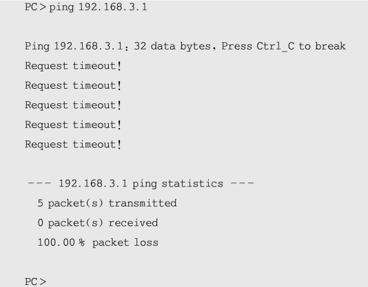Click the 'packet loss' text

click(125, 243)
